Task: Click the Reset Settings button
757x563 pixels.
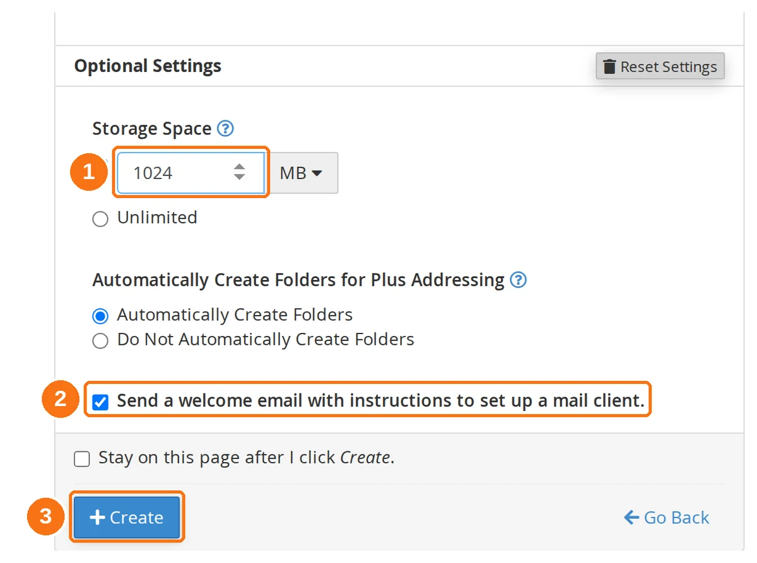Action: pyautogui.click(x=660, y=66)
